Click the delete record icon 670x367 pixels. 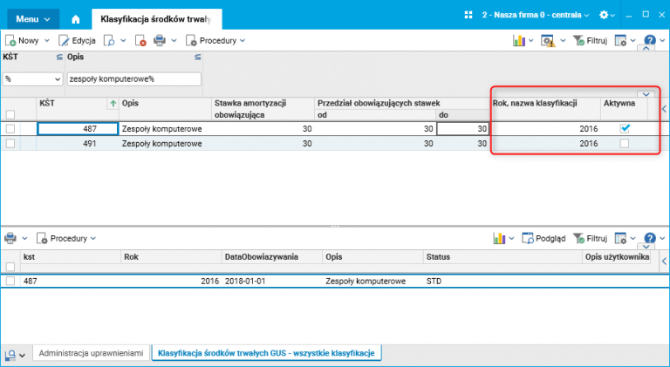140,41
